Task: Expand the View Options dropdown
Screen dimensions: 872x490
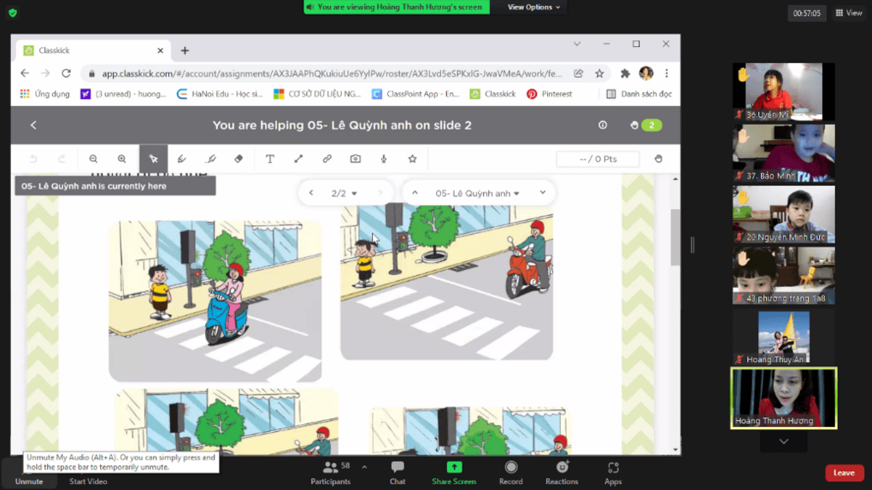Action: click(x=533, y=7)
